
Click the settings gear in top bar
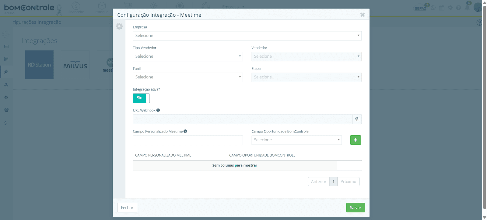pos(450,8)
